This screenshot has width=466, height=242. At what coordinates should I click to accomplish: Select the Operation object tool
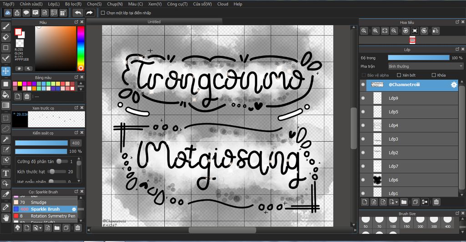[5, 183]
